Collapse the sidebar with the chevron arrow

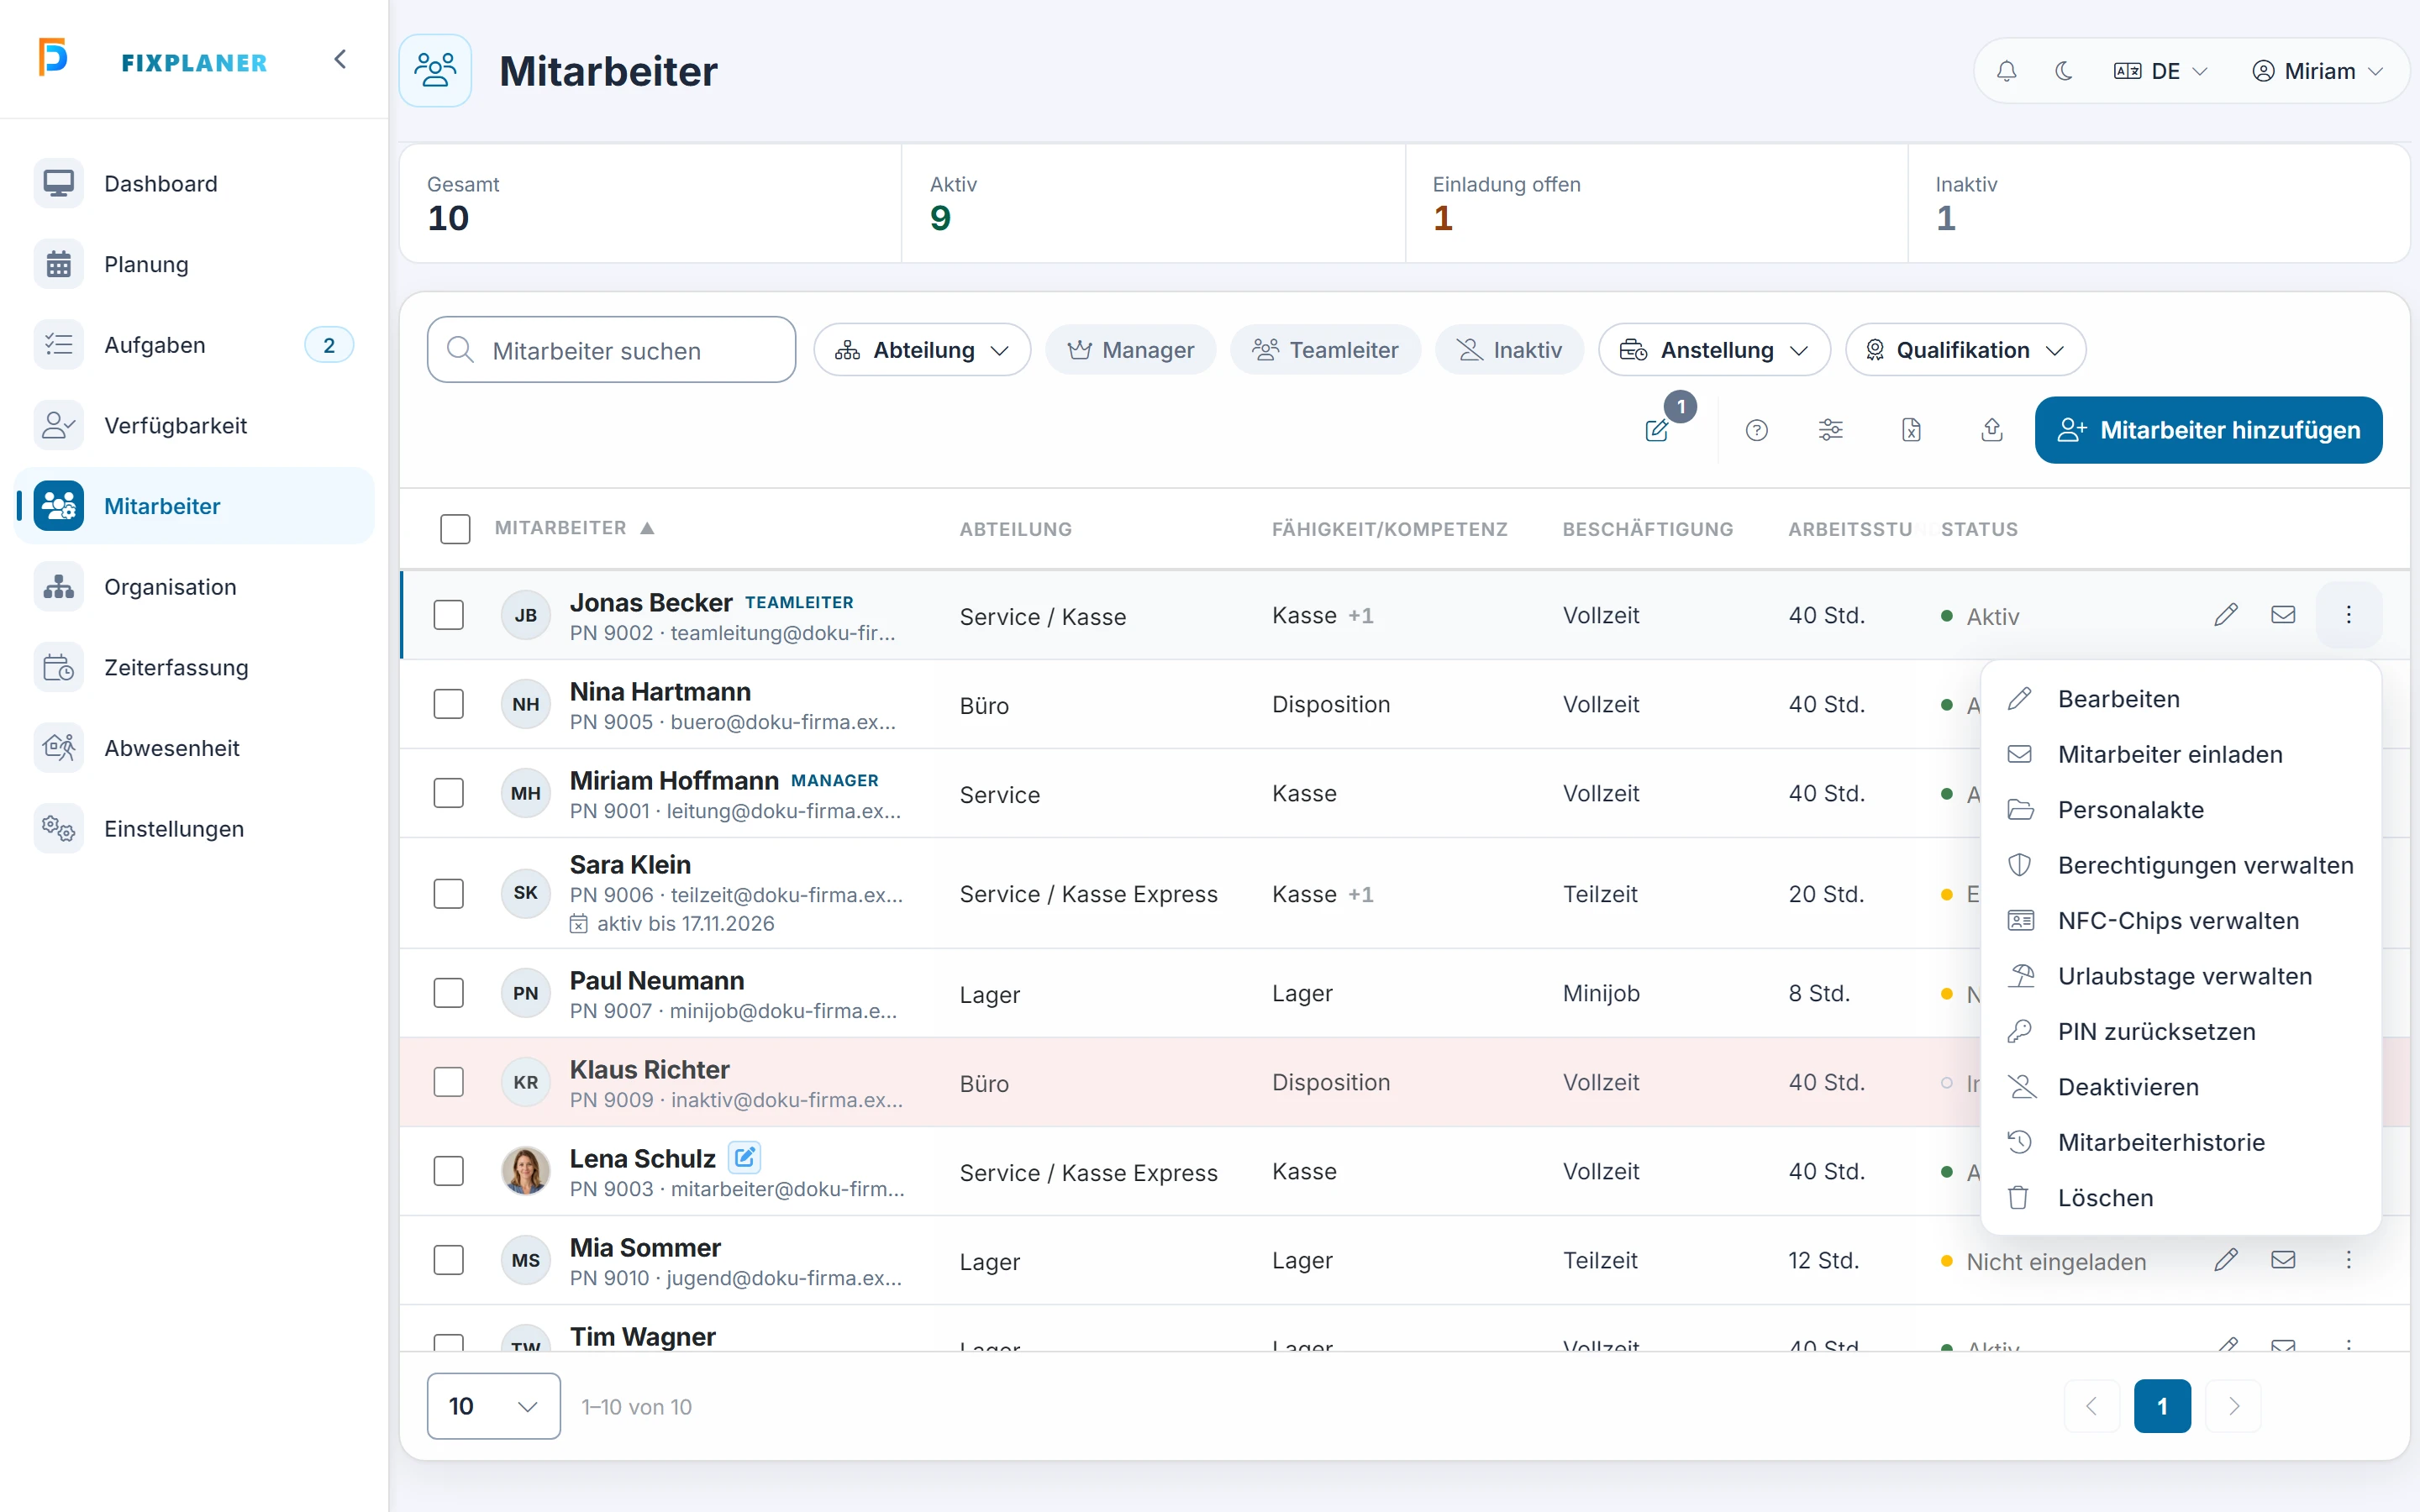[x=340, y=60]
